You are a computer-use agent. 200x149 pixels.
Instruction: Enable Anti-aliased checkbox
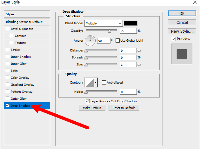tap(104, 82)
